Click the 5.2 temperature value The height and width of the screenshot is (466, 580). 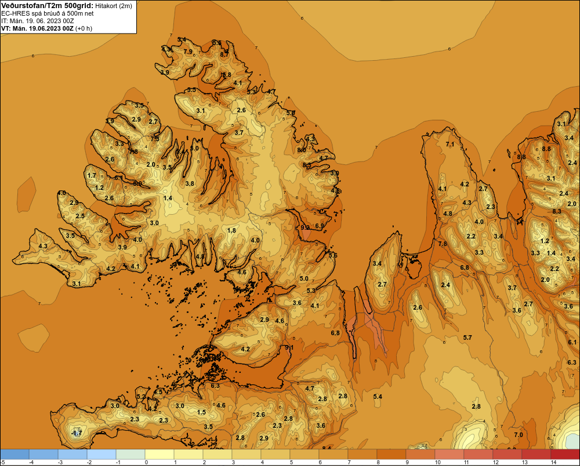[x=141, y=397]
